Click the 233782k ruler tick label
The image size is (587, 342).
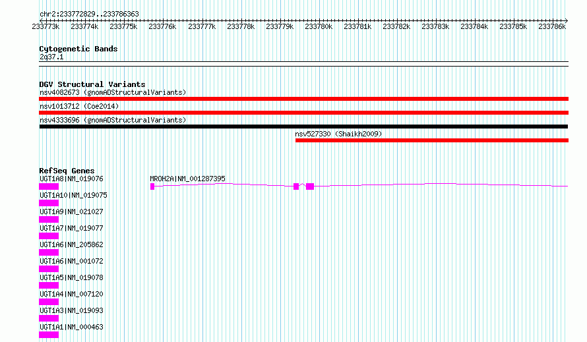pos(396,26)
